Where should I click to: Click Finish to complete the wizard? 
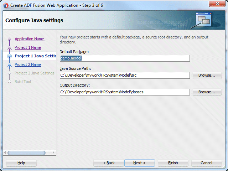pos(173,163)
